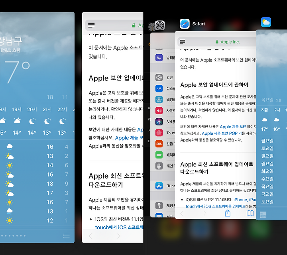Tap Back arrow in left Safari window

[x=90, y=236]
